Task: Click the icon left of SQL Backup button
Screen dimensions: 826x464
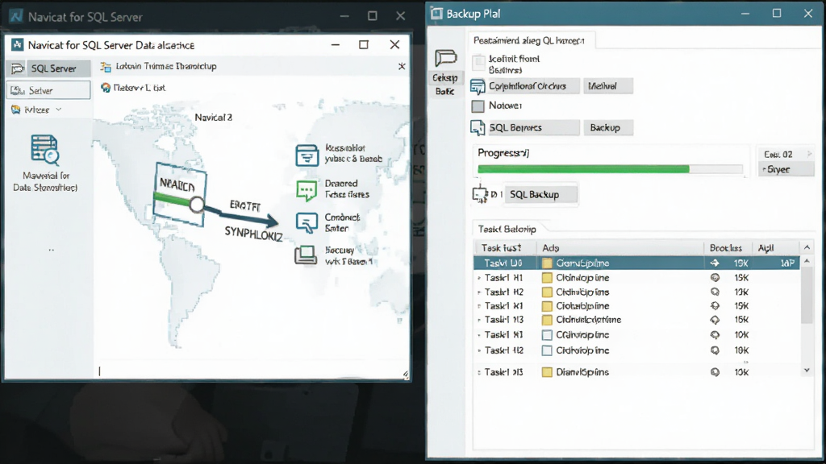Action: 480,195
